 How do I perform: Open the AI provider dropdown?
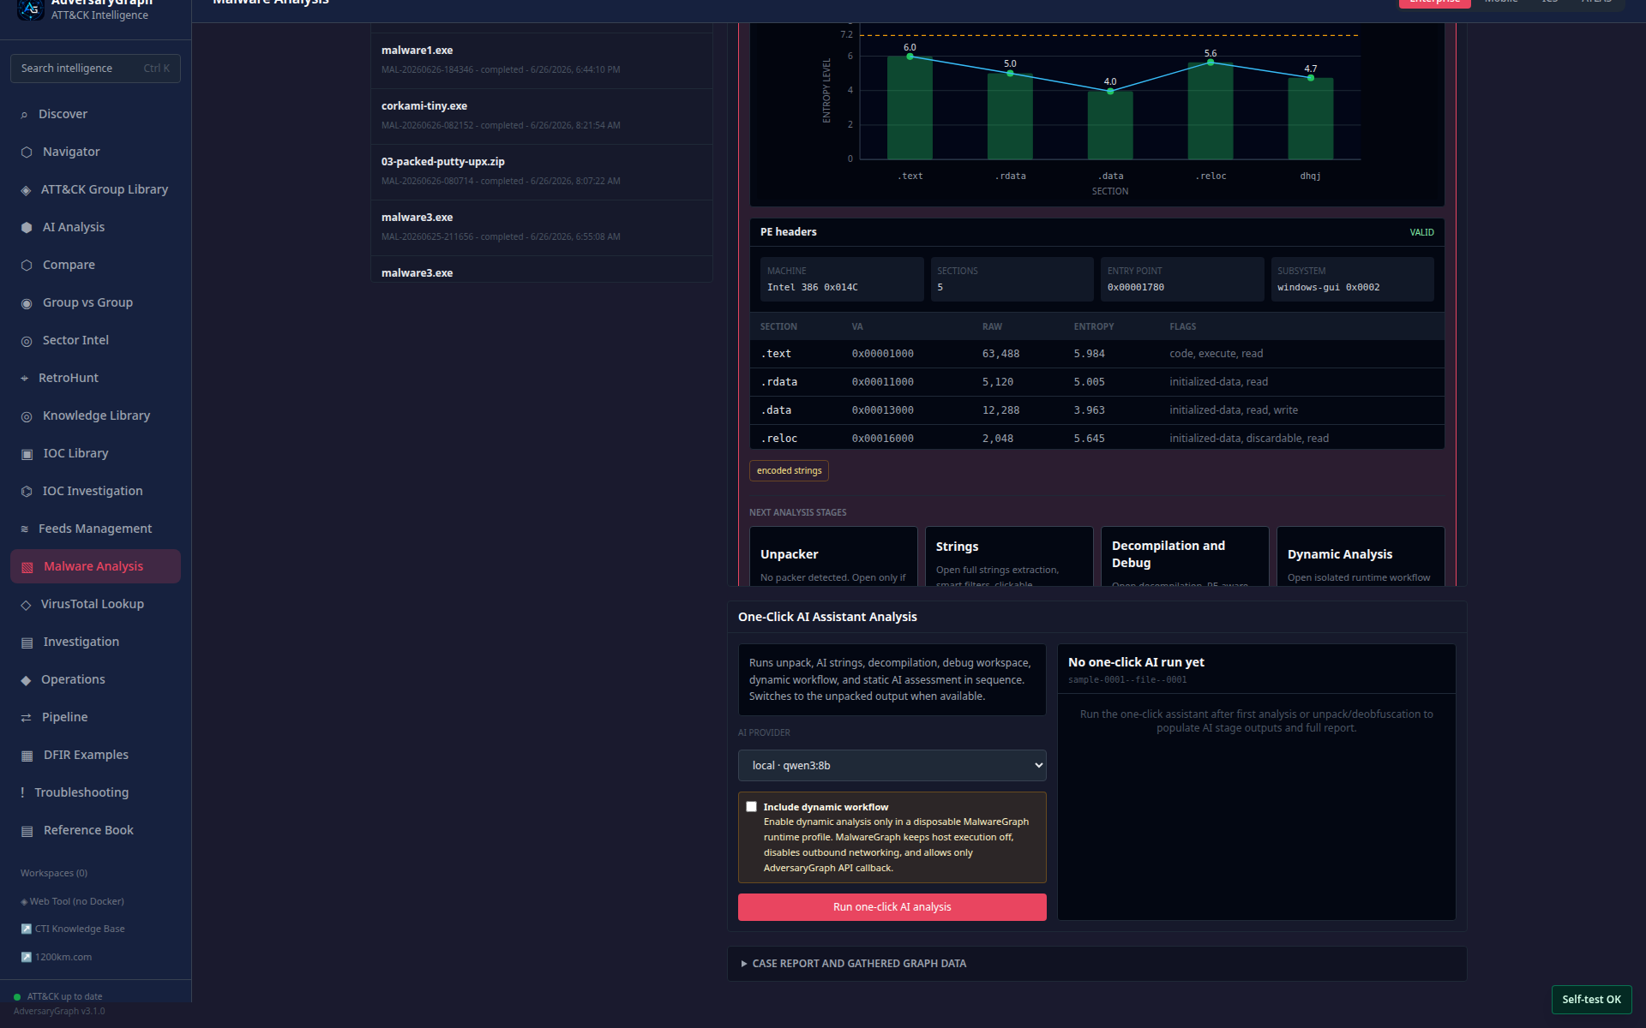(892, 766)
